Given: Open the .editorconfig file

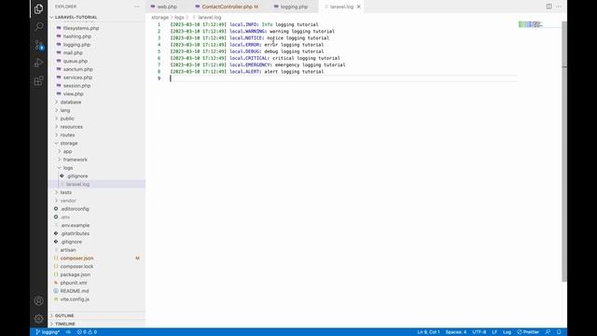Looking at the screenshot, I should (x=75, y=209).
